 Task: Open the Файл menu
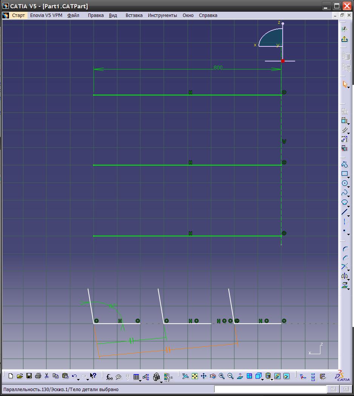73,15
